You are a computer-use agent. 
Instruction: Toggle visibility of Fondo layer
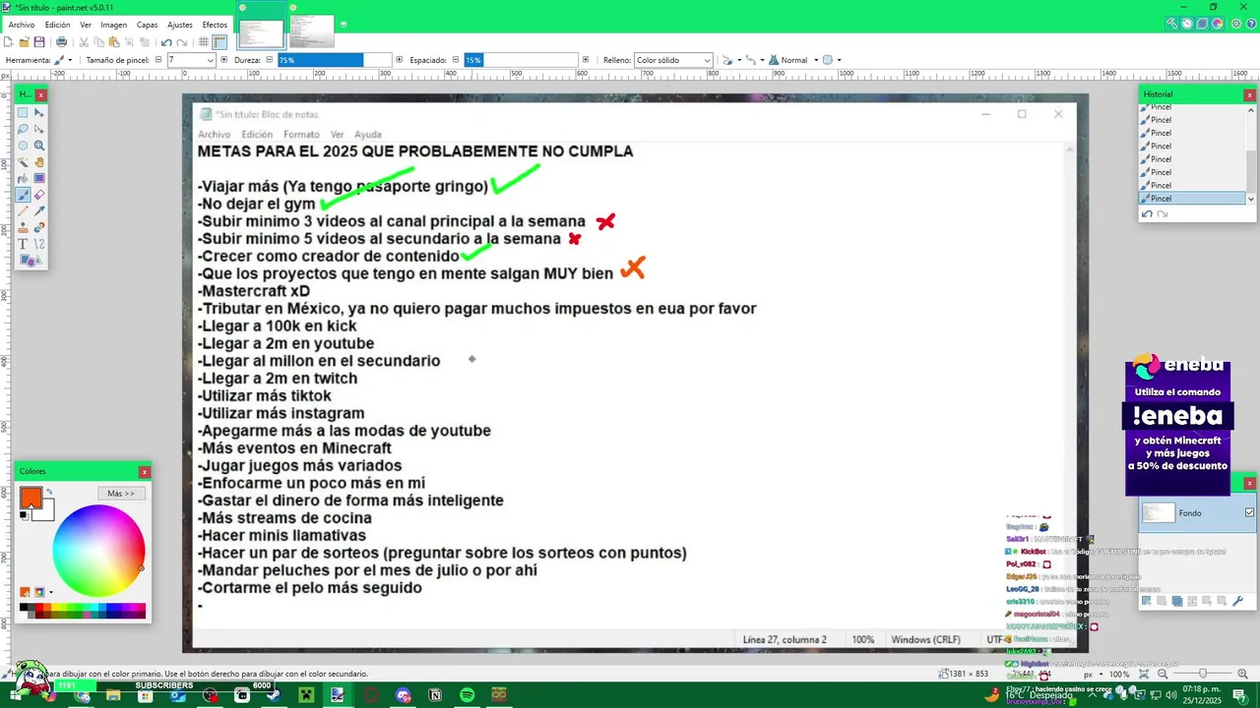tap(1249, 512)
